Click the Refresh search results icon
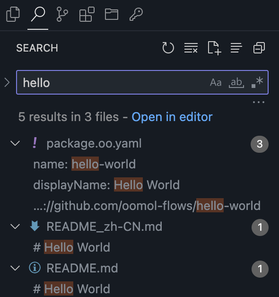The width and height of the screenshot is (279, 297). pyautogui.click(x=168, y=48)
